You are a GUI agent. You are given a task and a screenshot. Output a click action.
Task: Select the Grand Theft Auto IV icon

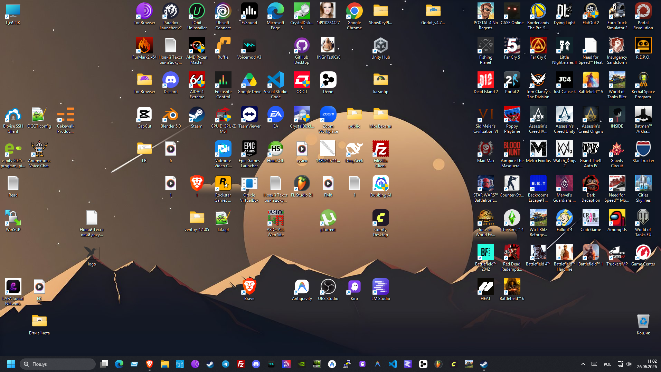pos(591,154)
